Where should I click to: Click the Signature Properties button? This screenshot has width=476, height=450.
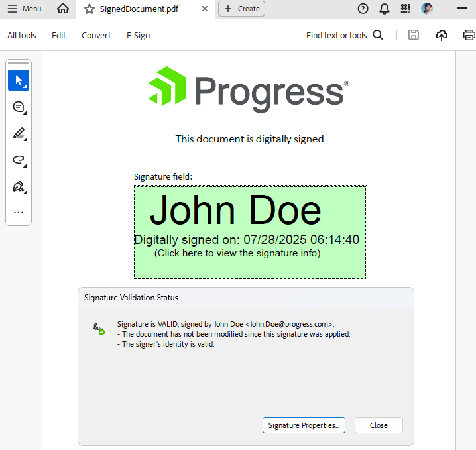coord(304,425)
